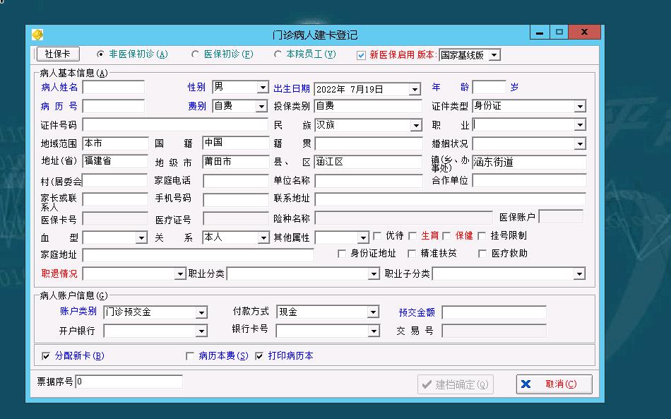Screen dimensions: 671x419
Task: Click the 手机号码 input field
Action: 236,200
